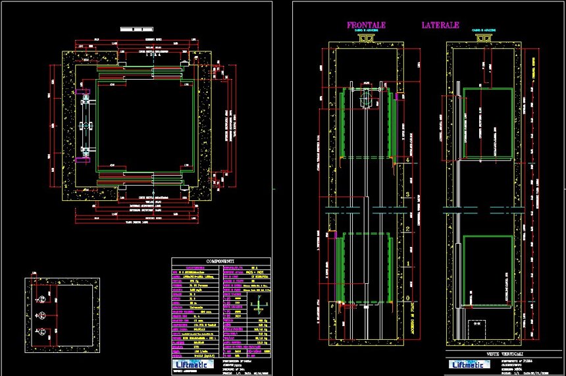Select floor level marker 2 in frontal view

pyautogui.click(x=408, y=229)
